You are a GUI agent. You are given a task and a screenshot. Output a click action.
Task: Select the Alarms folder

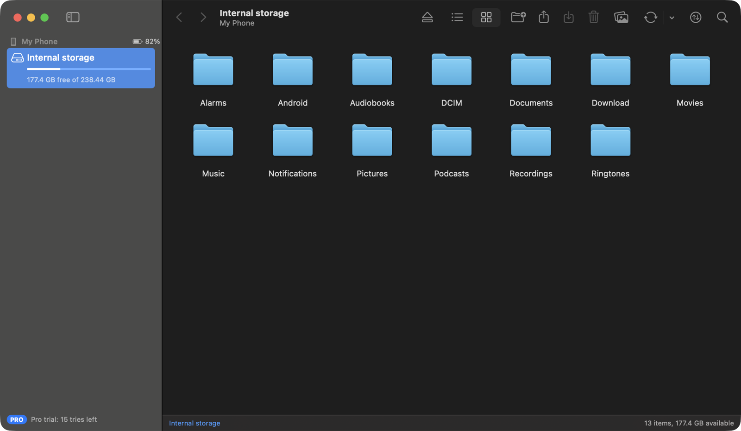click(213, 80)
